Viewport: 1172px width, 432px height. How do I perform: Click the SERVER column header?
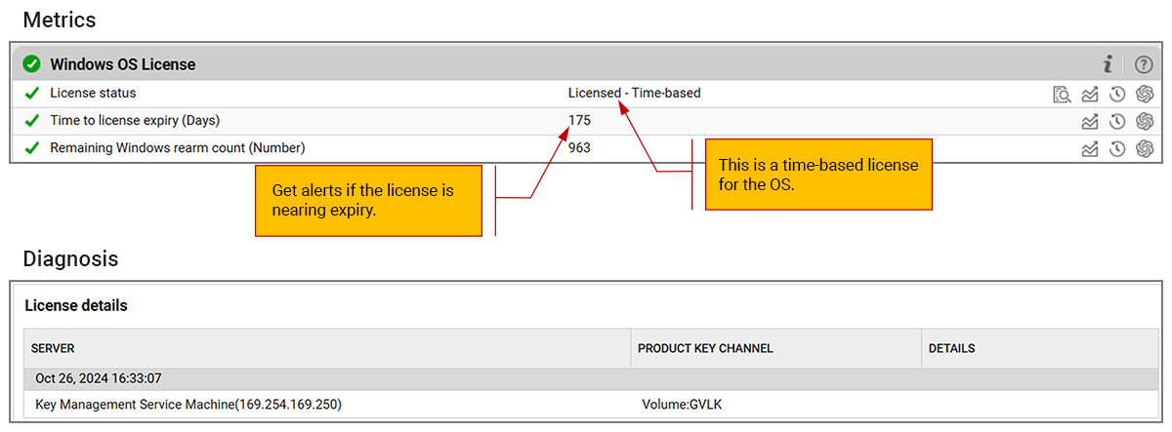pos(53,348)
